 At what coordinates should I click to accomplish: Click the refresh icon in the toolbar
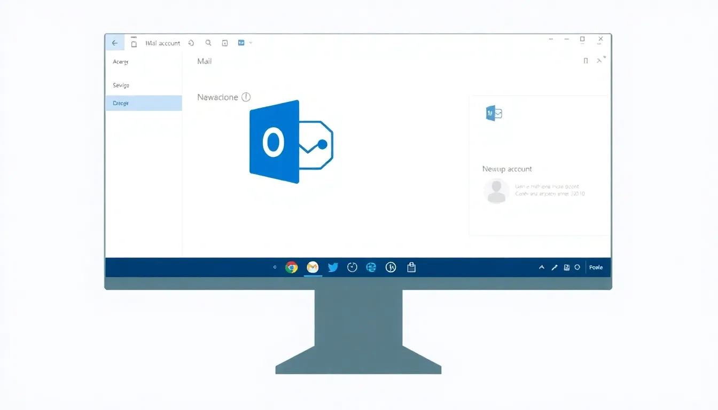click(x=191, y=43)
